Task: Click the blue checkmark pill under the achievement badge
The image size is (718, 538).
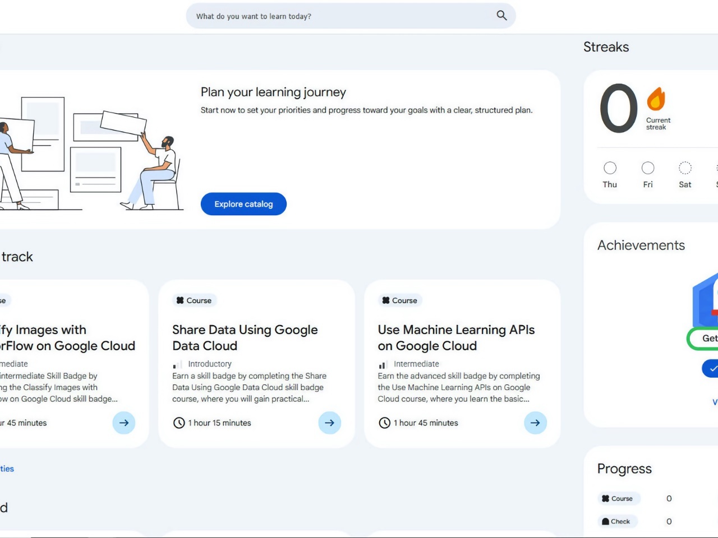Action: 714,368
